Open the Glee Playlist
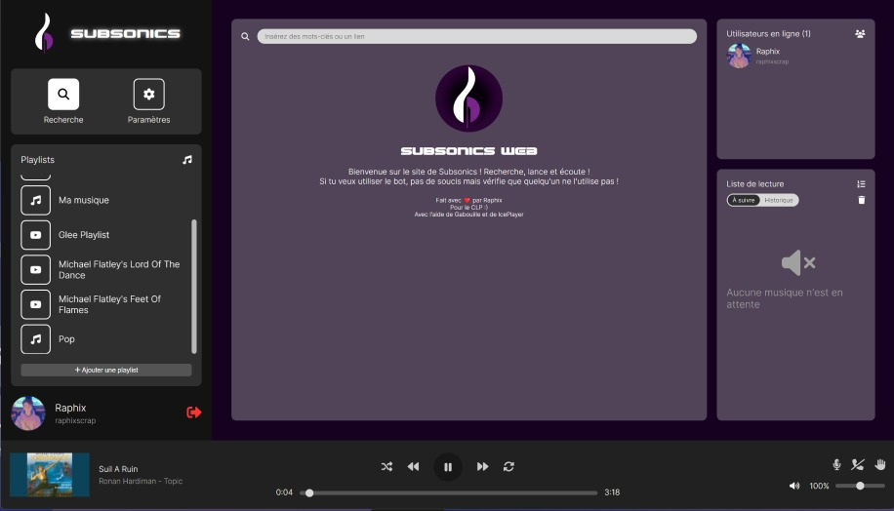This screenshot has height=511, width=894. point(84,235)
